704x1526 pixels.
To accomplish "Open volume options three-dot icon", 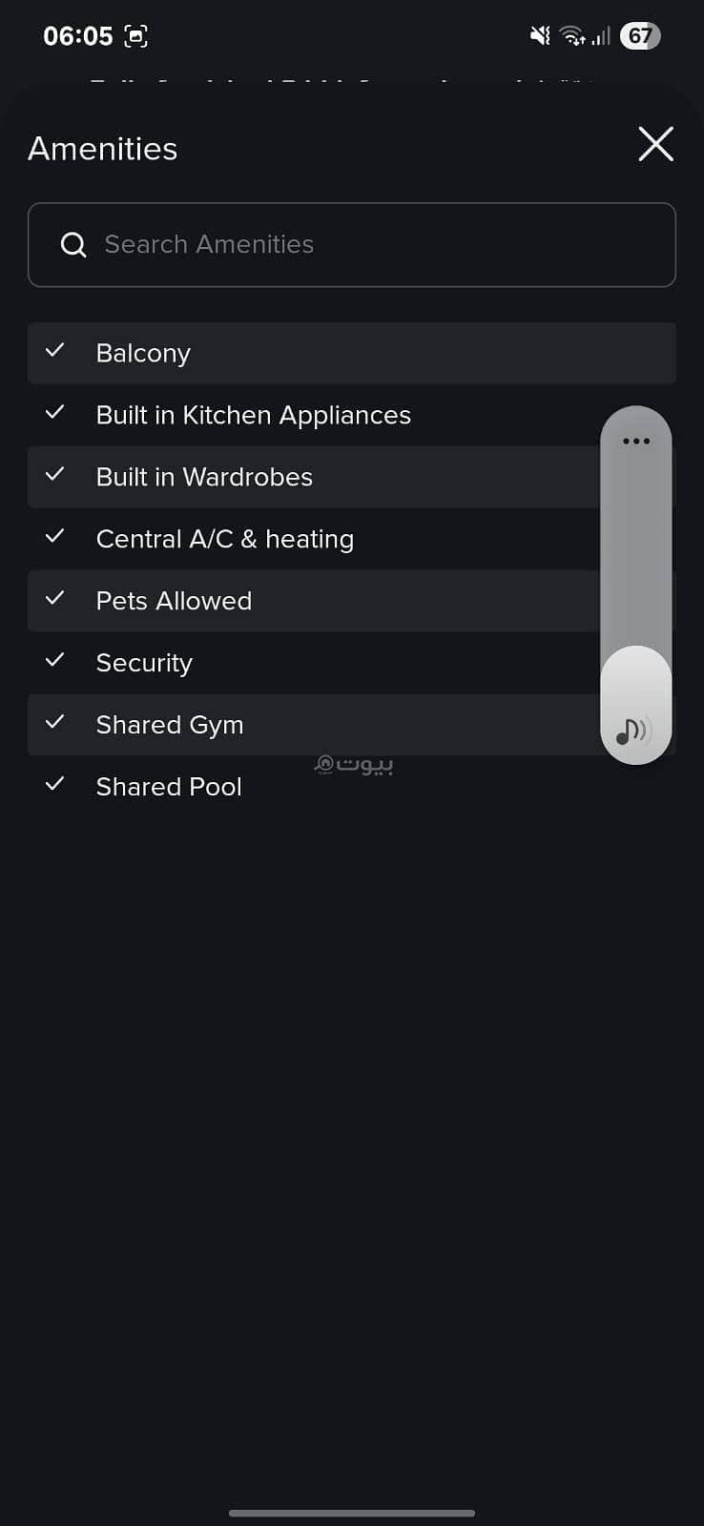I will click(636, 441).
